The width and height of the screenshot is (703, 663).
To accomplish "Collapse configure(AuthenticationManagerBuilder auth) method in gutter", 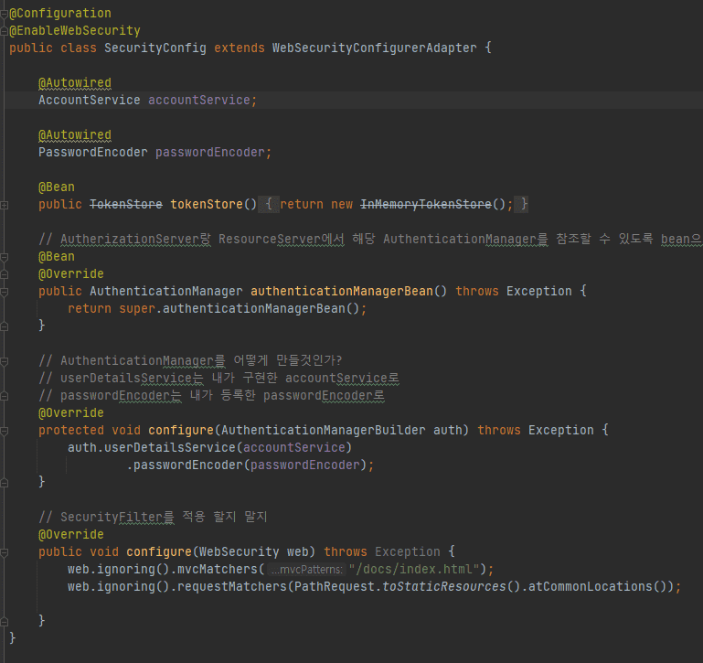I will 4,431.
